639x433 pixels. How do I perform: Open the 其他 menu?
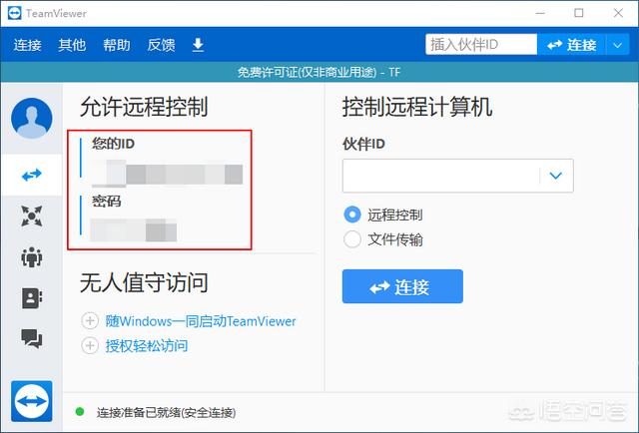point(72,45)
